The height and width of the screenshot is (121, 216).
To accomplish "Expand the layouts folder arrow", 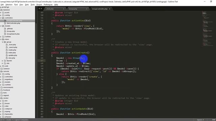I will click(3, 61).
